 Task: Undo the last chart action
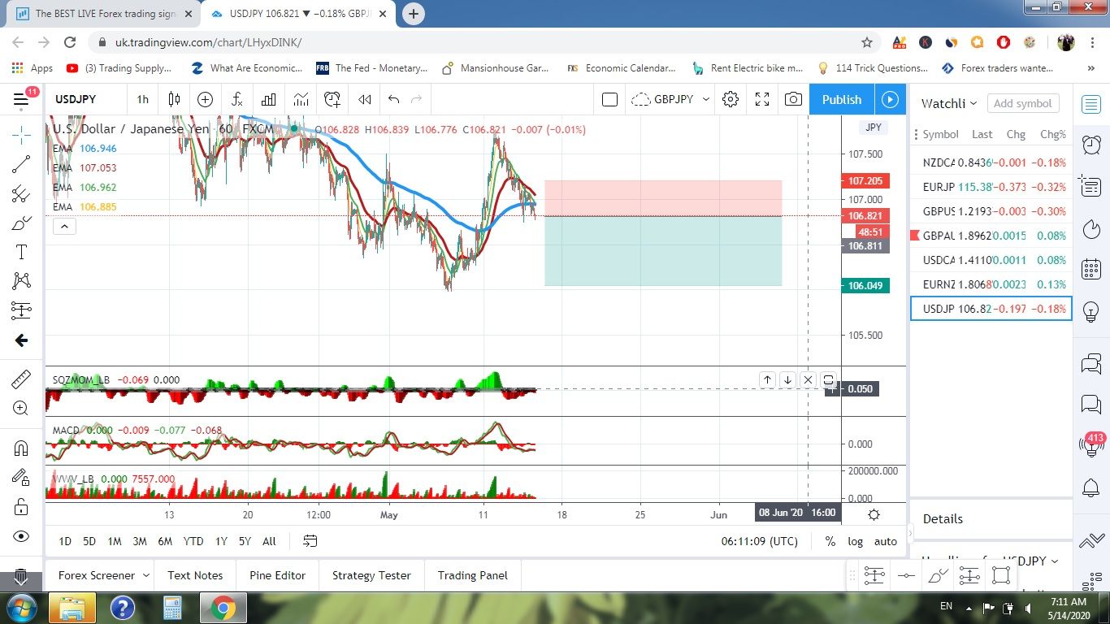[393, 99]
